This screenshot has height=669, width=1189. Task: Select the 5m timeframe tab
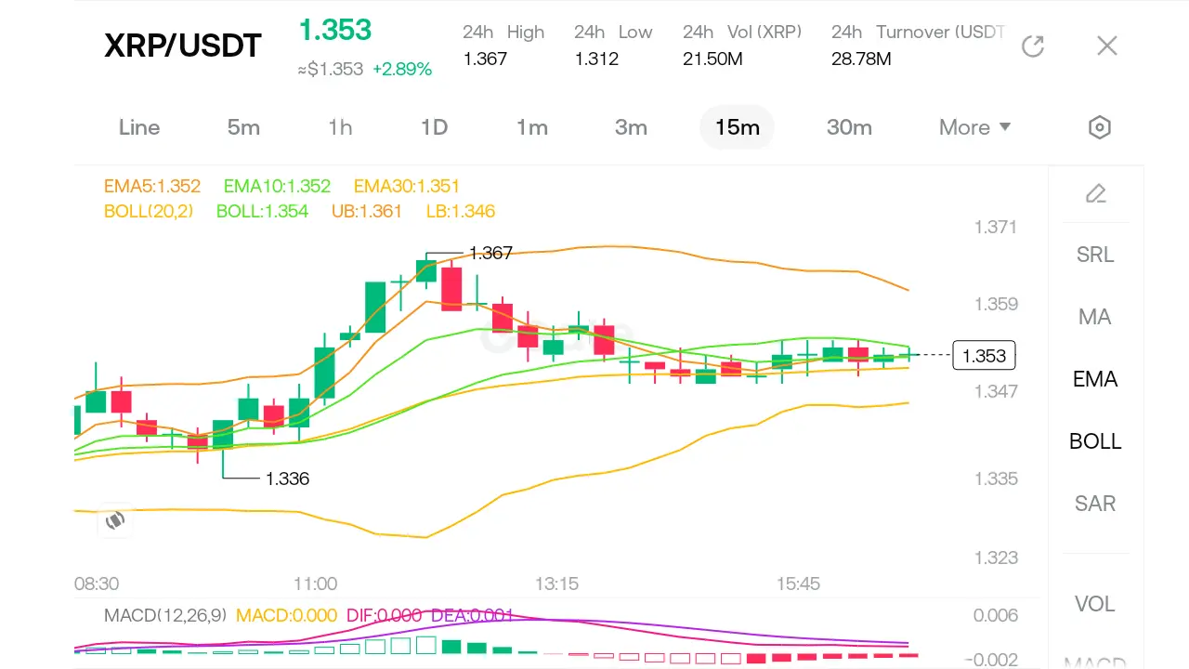click(243, 127)
